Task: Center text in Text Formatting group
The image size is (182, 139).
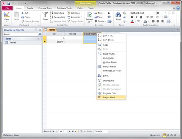Action: (x=158, y=22)
